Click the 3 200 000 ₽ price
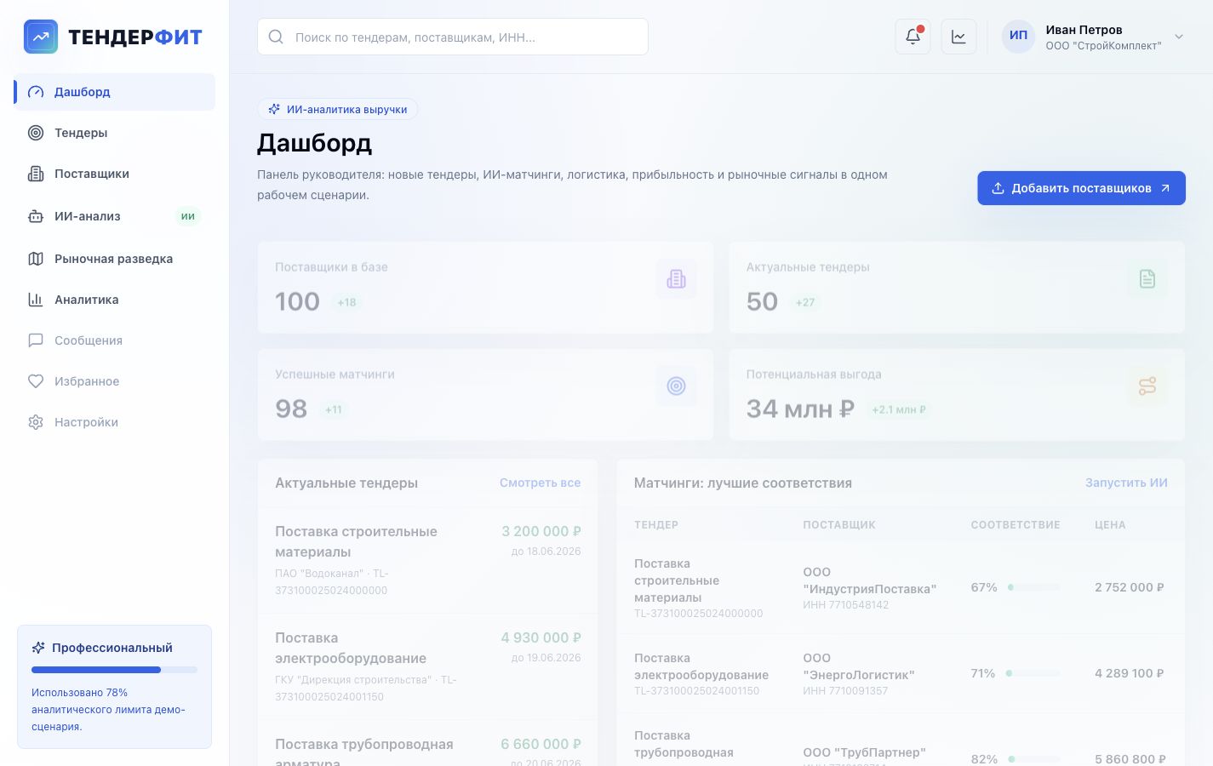Viewport: 1213px width, 766px height. pyautogui.click(x=541, y=531)
